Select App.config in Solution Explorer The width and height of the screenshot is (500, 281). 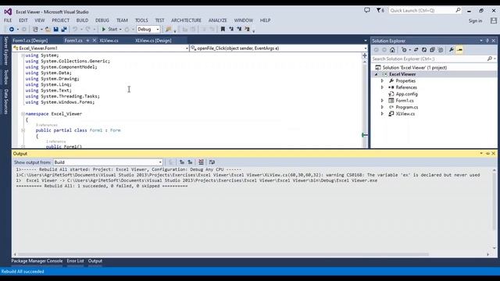406,94
